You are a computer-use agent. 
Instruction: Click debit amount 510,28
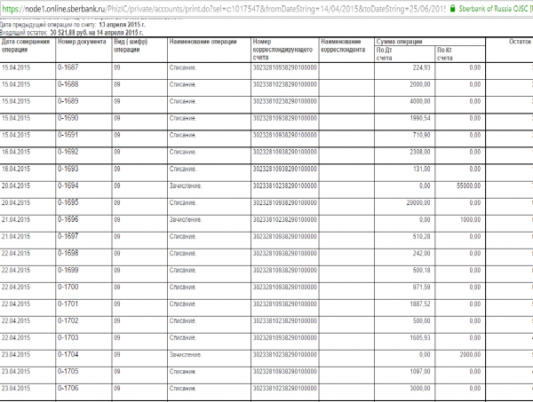pos(421,236)
